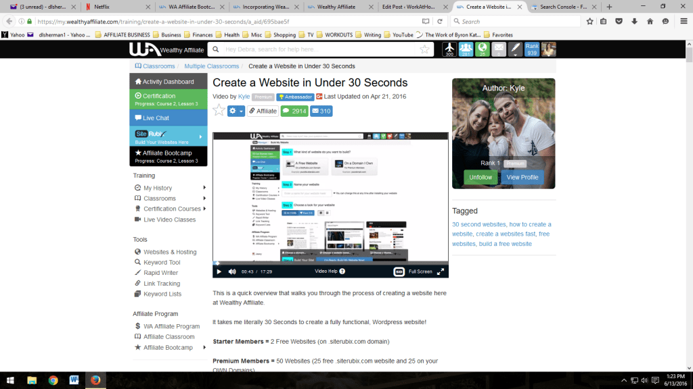Switch to the Netflix browser tab
This screenshot has height=389, width=693.
[x=118, y=7]
